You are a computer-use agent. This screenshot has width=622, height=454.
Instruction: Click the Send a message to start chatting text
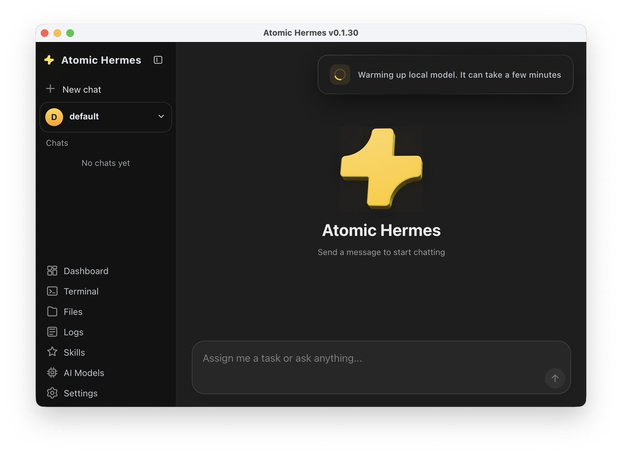click(x=381, y=253)
